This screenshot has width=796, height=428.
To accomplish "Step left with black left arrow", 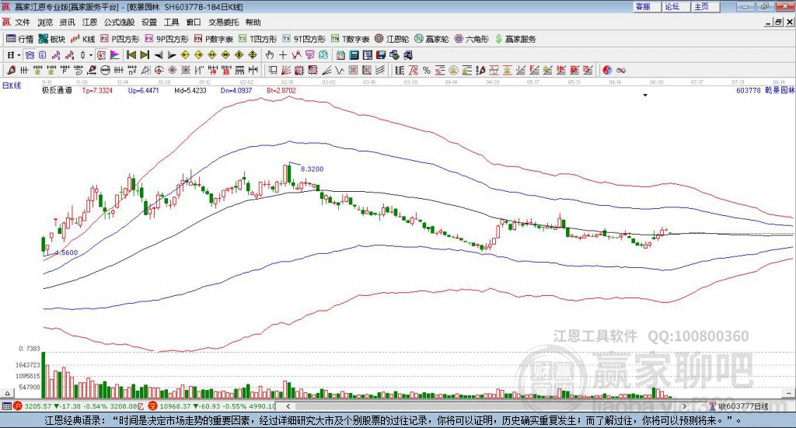I will point(159,55).
